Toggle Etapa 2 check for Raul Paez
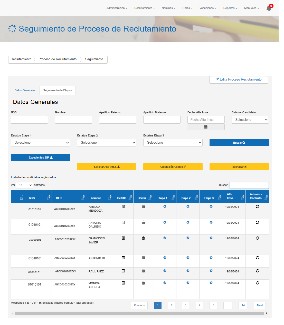Viewport: 284px width, 325px height. point(188,271)
